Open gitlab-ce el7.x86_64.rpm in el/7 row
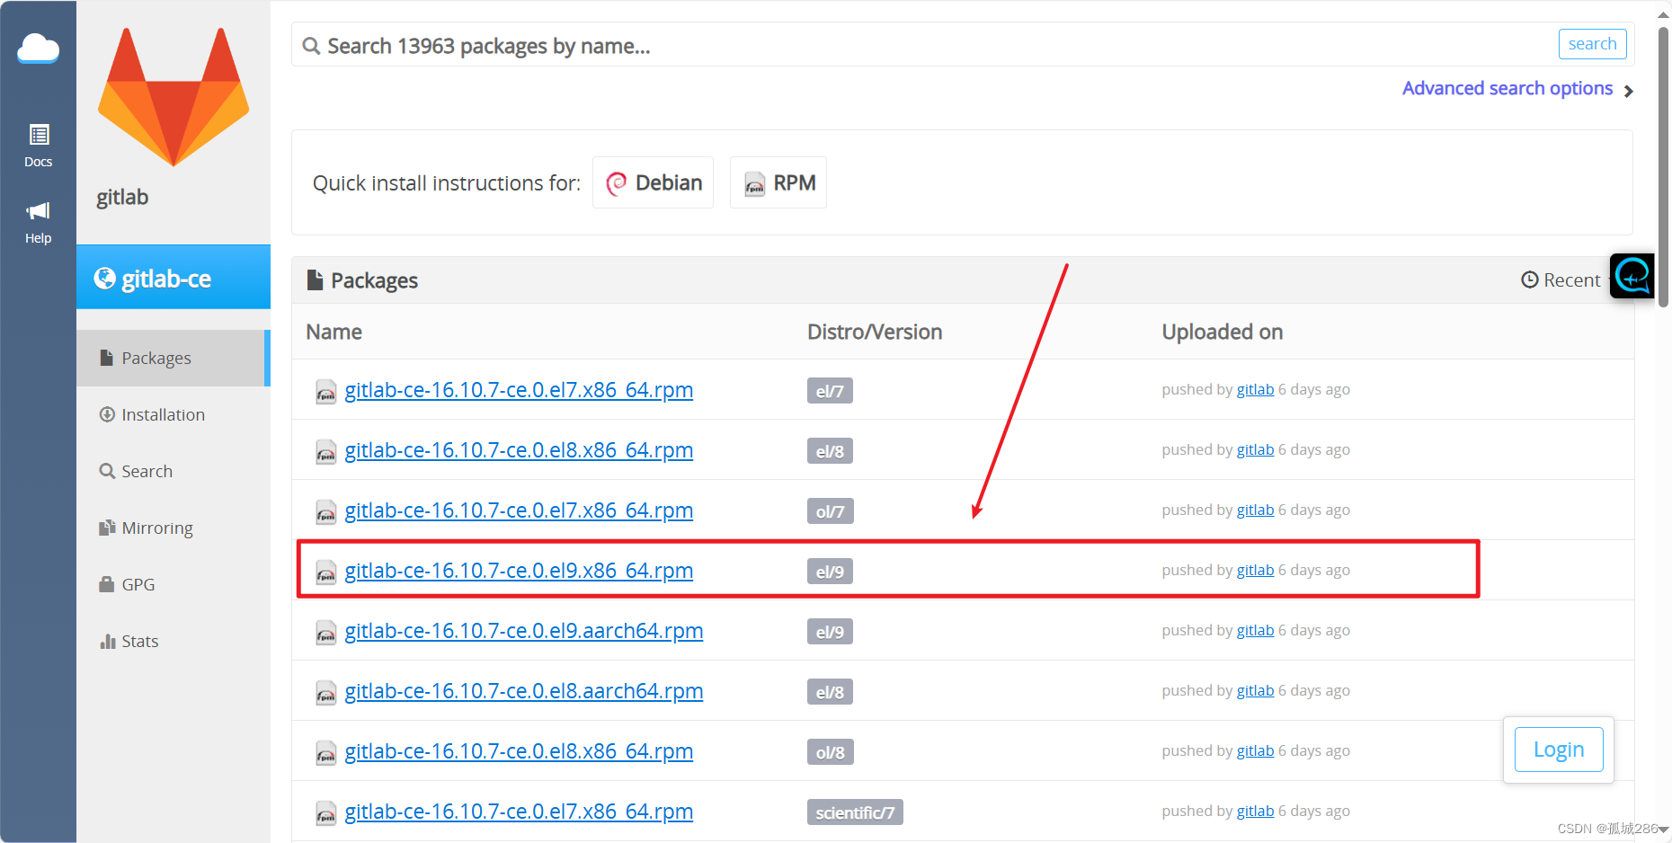This screenshot has height=843, width=1672. (x=519, y=390)
